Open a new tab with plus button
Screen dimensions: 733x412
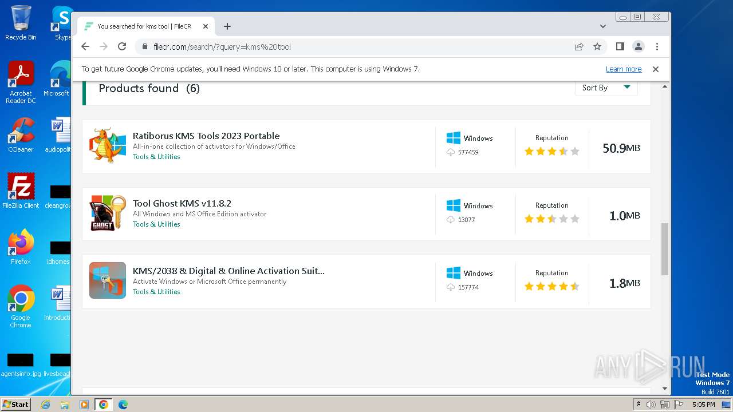tap(227, 26)
